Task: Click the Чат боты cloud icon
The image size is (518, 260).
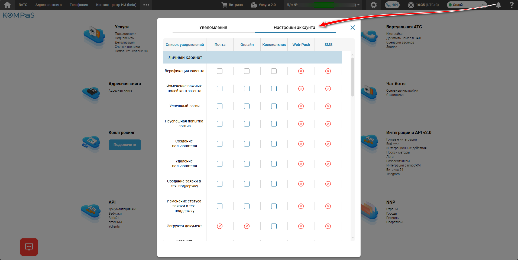Action: pos(369,94)
